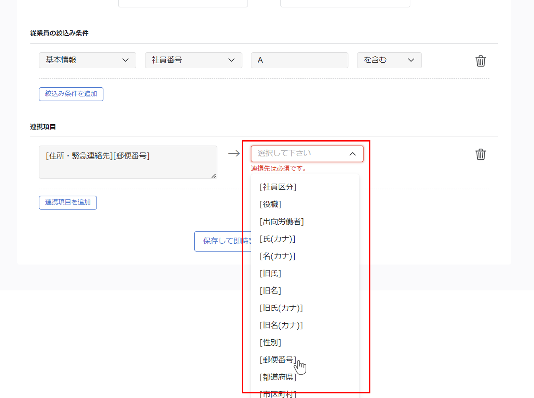Delete the 郵便番号 linked item row
This screenshot has height=398, width=534.
[x=480, y=154]
